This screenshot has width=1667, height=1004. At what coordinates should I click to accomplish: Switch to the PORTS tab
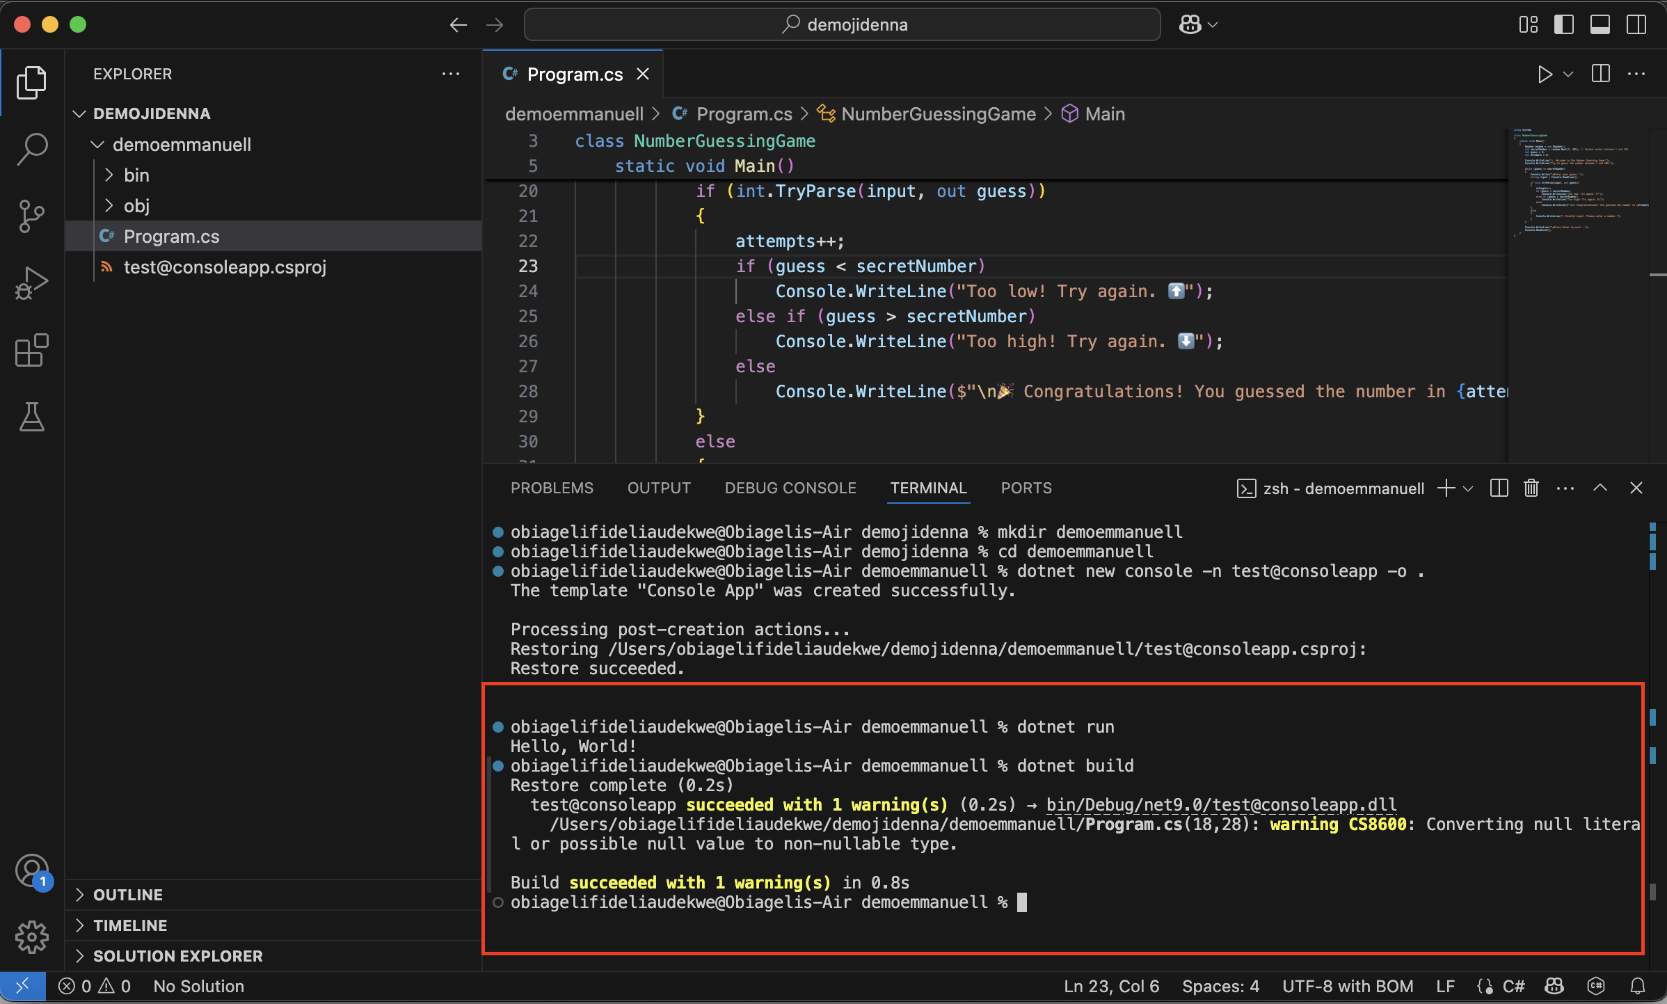[1026, 488]
